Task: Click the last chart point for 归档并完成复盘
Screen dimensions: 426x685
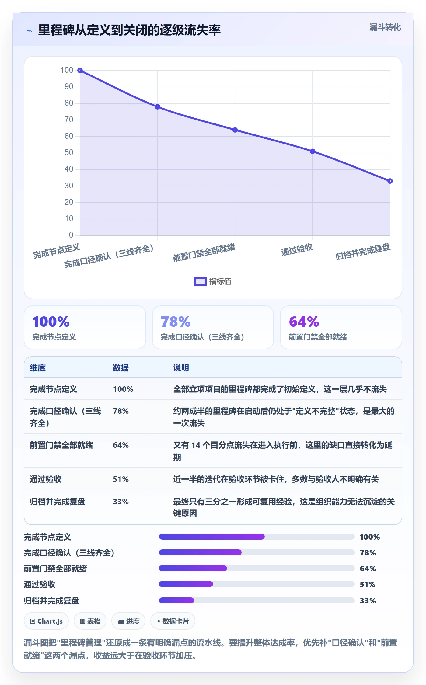Action: coord(390,181)
